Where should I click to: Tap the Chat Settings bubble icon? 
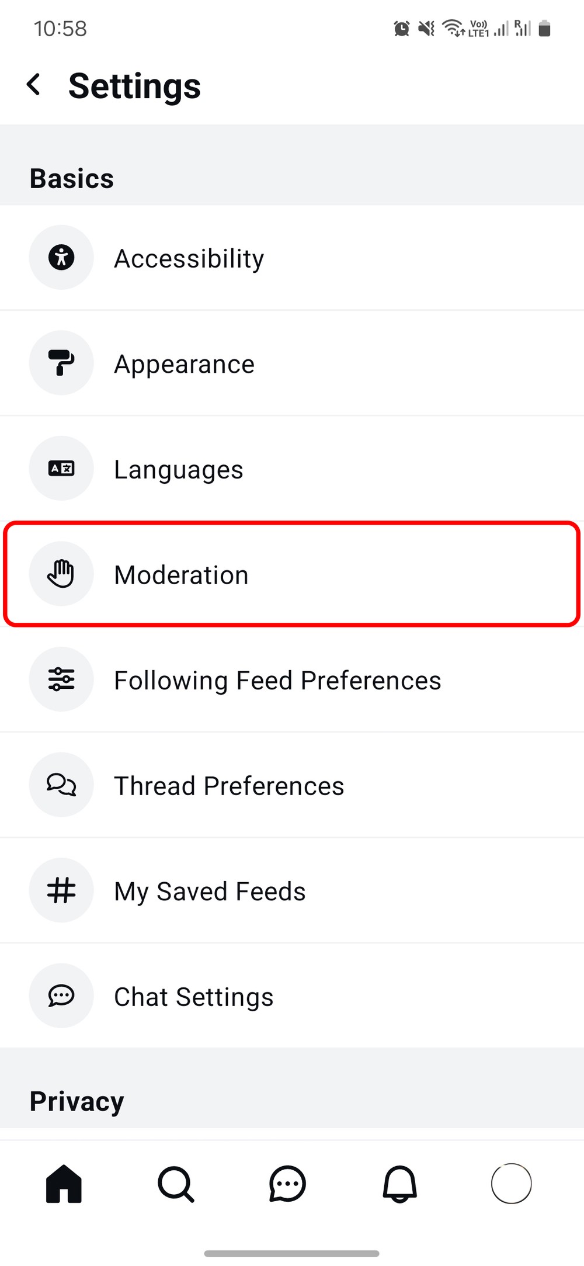[61, 996]
